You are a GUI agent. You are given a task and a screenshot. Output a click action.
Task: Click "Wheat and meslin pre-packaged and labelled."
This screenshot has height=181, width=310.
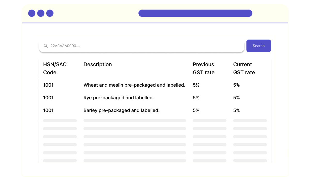tap(134, 85)
